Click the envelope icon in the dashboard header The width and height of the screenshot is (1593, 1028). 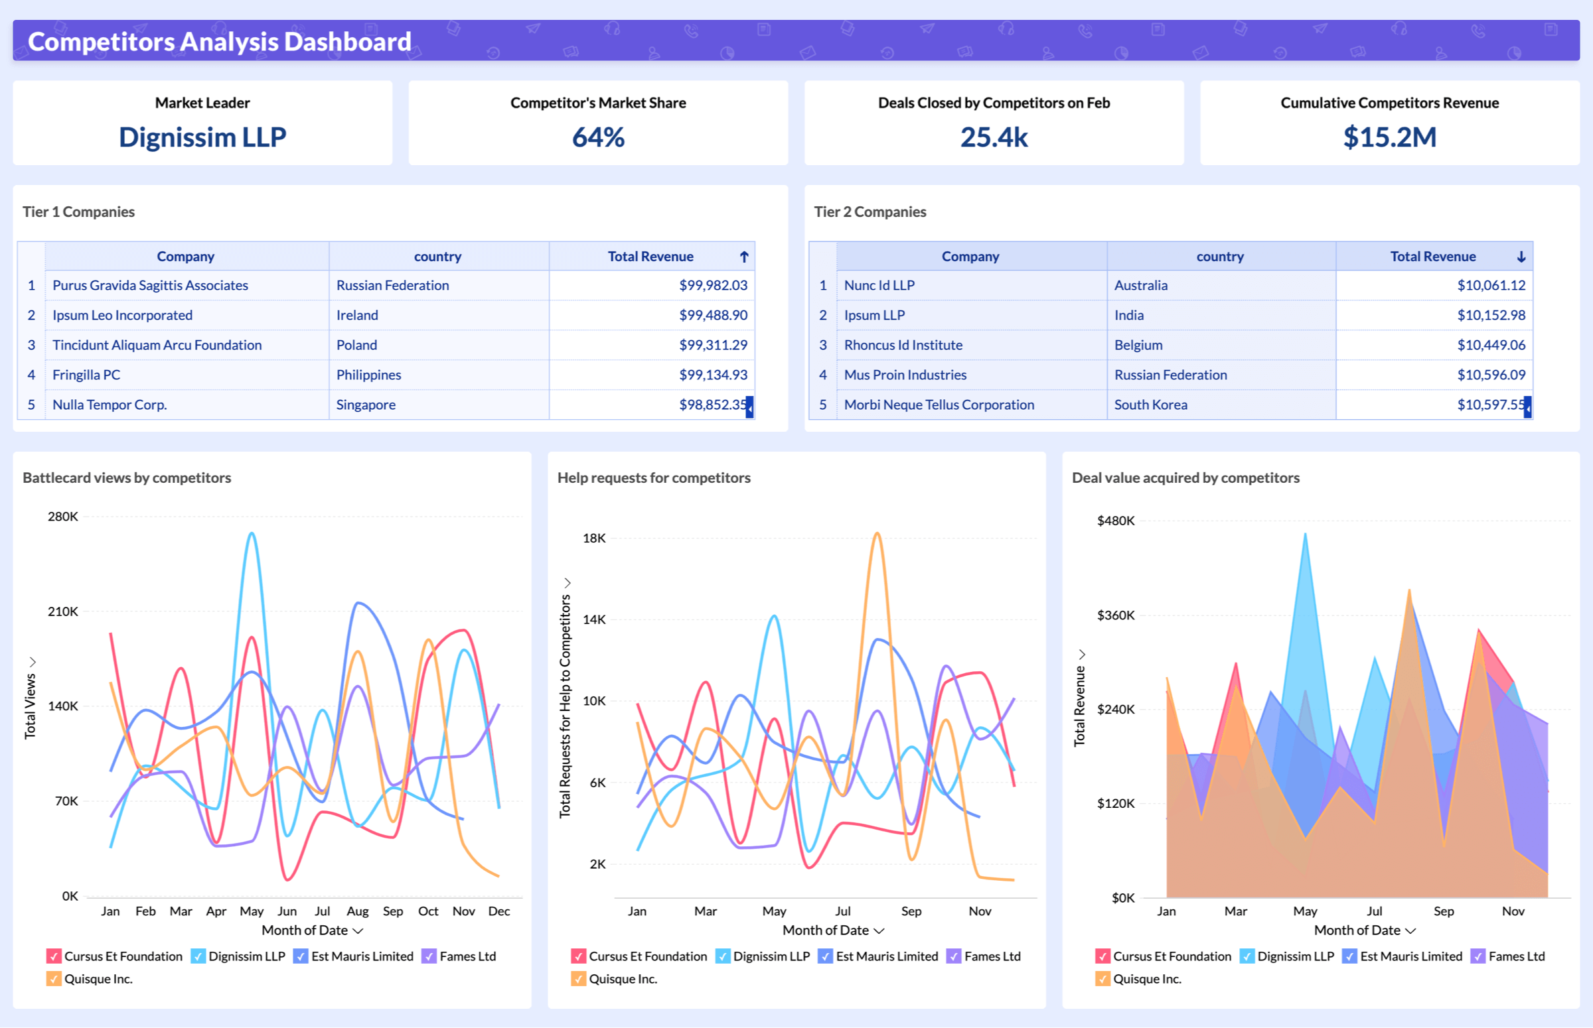tap(807, 52)
